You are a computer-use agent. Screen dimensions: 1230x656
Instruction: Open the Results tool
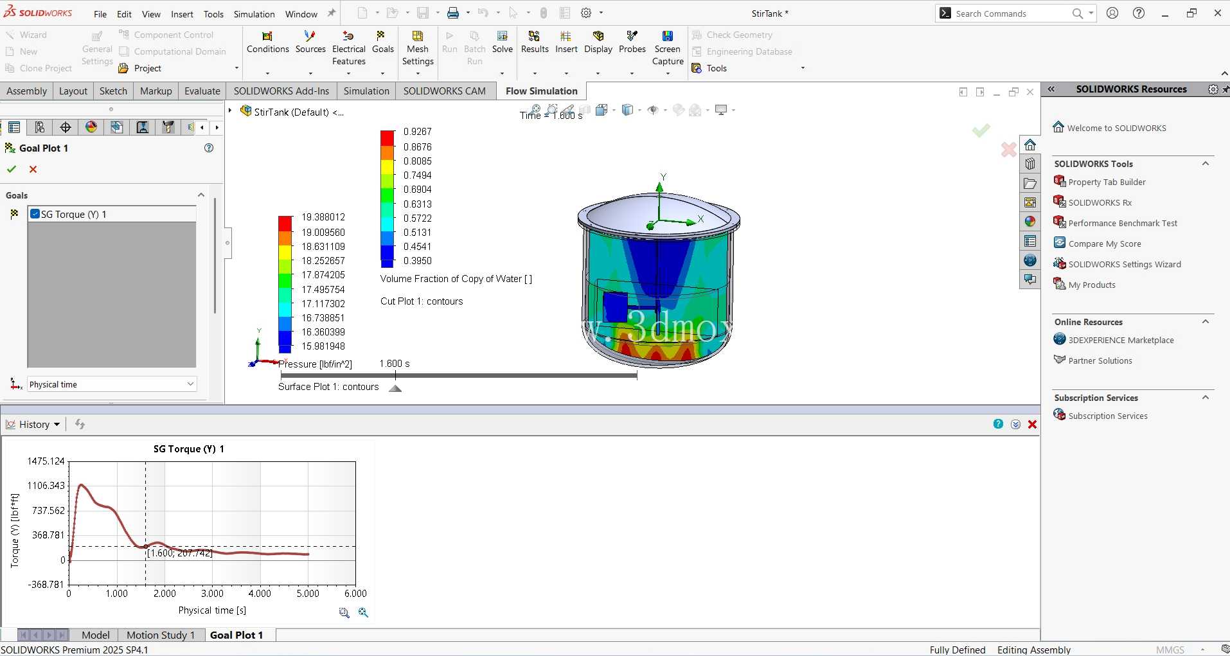point(535,42)
